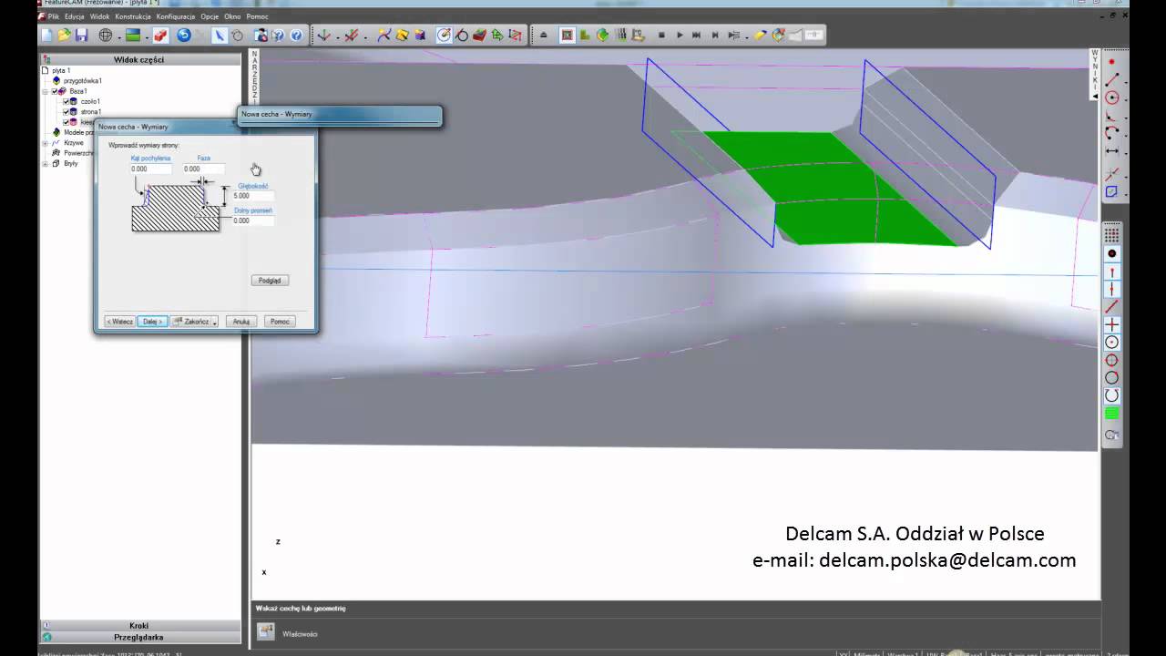Open dropdown beside UCS axes icon
Viewport: 1166px width, 656px height.
337,36
